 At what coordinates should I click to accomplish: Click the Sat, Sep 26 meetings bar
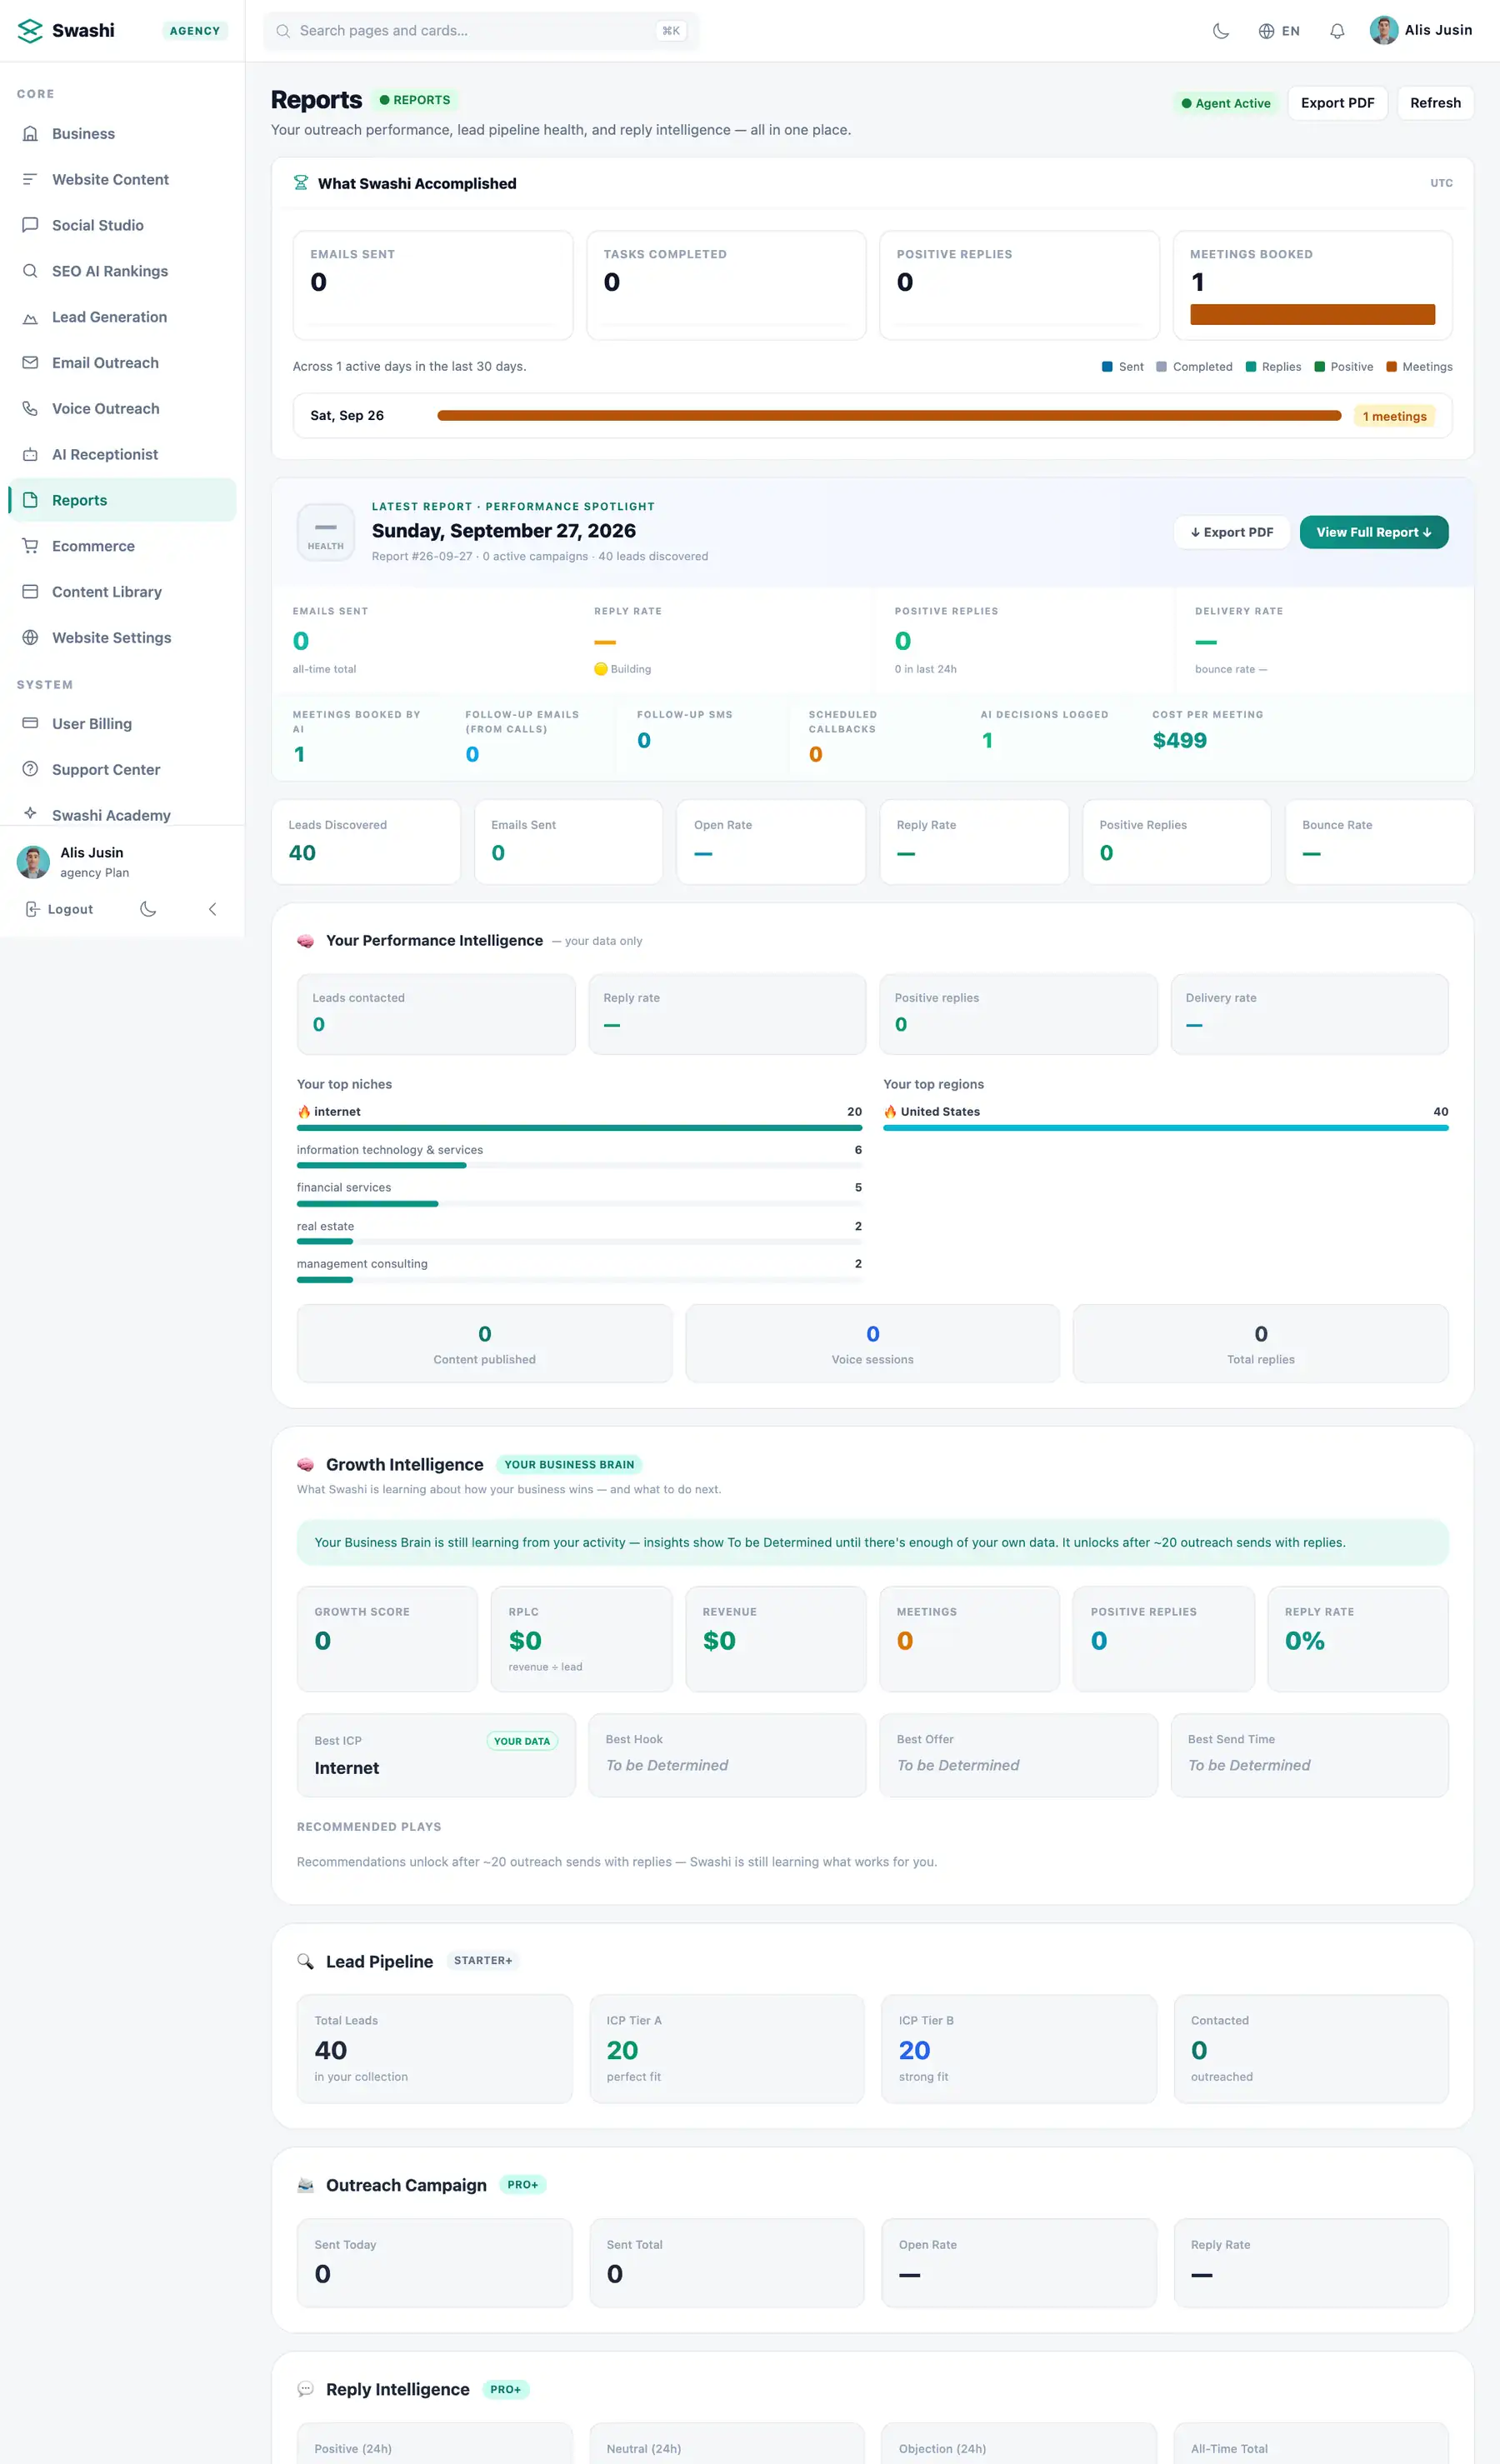pyautogui.click(x=889, y=416)
